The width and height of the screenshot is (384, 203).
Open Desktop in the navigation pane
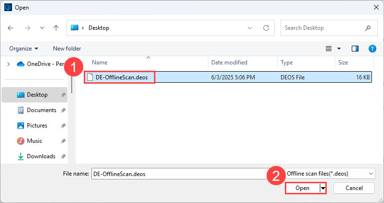[37, 95]
